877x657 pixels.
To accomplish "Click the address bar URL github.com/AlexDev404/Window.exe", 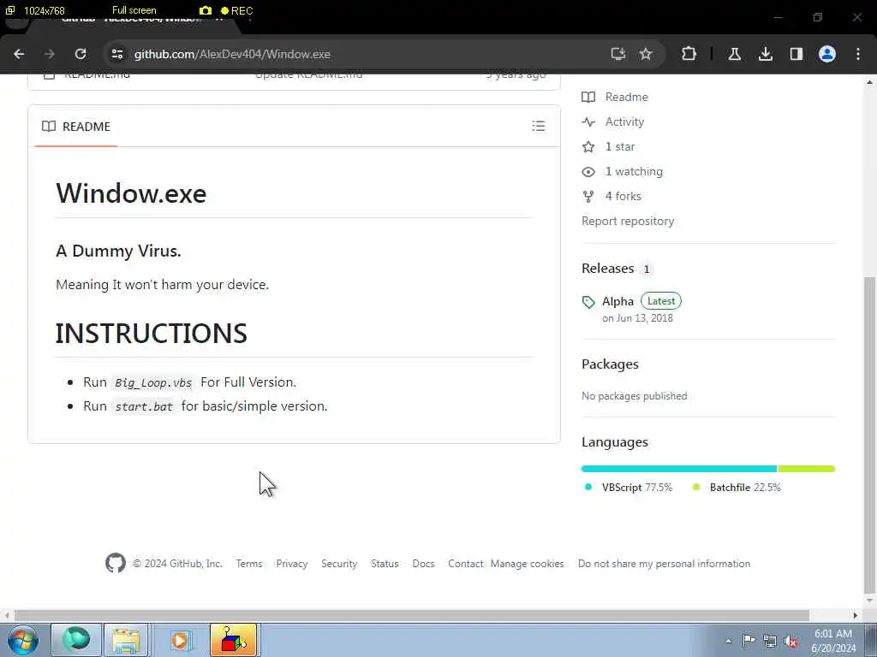I will tap(232, 54).
